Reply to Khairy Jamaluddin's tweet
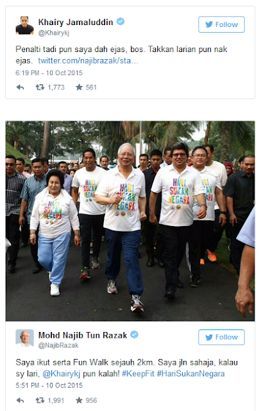The width and height of the screenshot is (261, 411). pyautogui.click(x=20, y=87)
